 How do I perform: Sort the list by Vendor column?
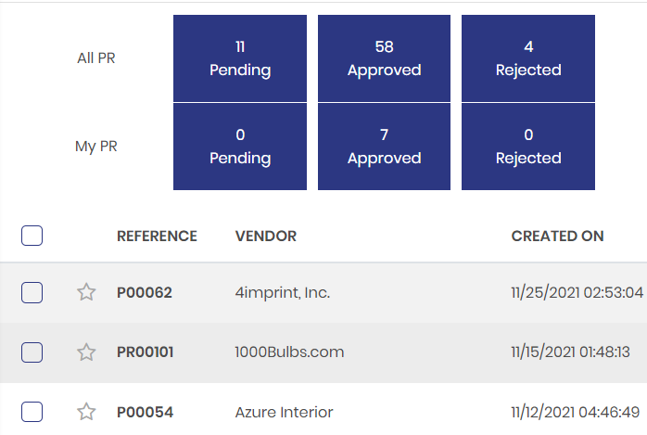pyautogui.click(x=266, y=237)
